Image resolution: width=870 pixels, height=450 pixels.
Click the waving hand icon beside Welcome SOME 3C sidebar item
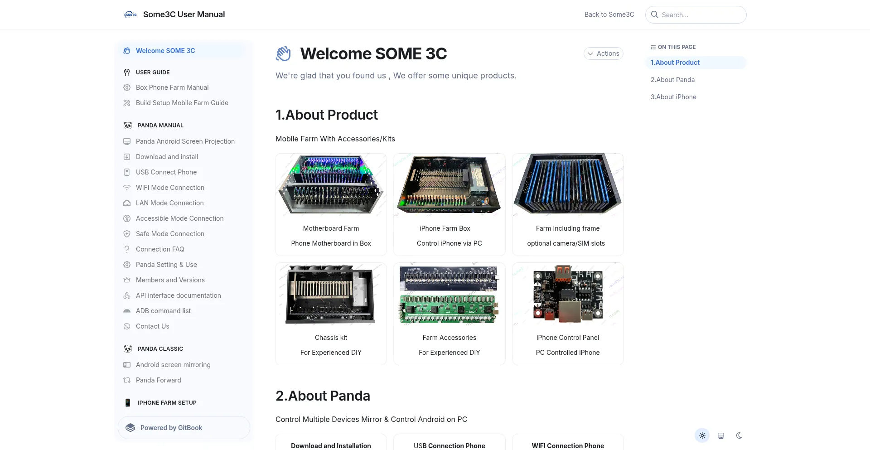click(127, 51)
